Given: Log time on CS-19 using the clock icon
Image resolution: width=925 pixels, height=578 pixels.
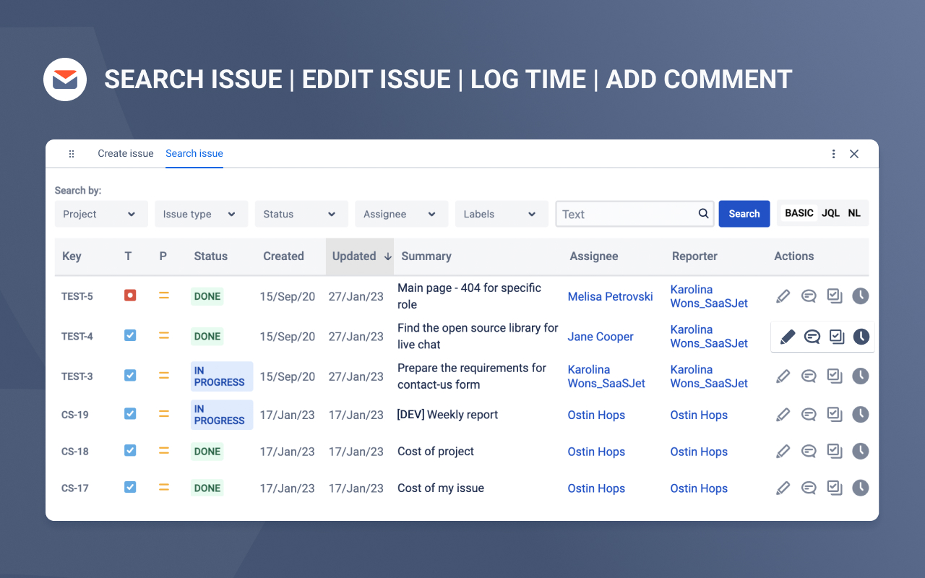Looking at the screenshot, I should (x=861, y=414).
